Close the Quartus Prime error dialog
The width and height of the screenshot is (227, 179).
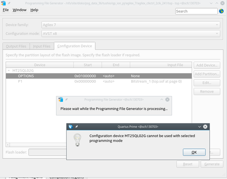pyautogui.click(x=205, y=126)
